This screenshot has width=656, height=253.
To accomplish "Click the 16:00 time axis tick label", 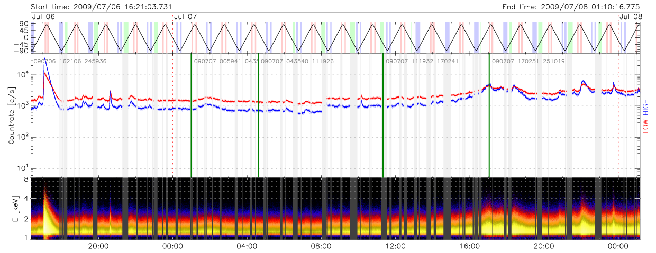I will tap(470, 246).
